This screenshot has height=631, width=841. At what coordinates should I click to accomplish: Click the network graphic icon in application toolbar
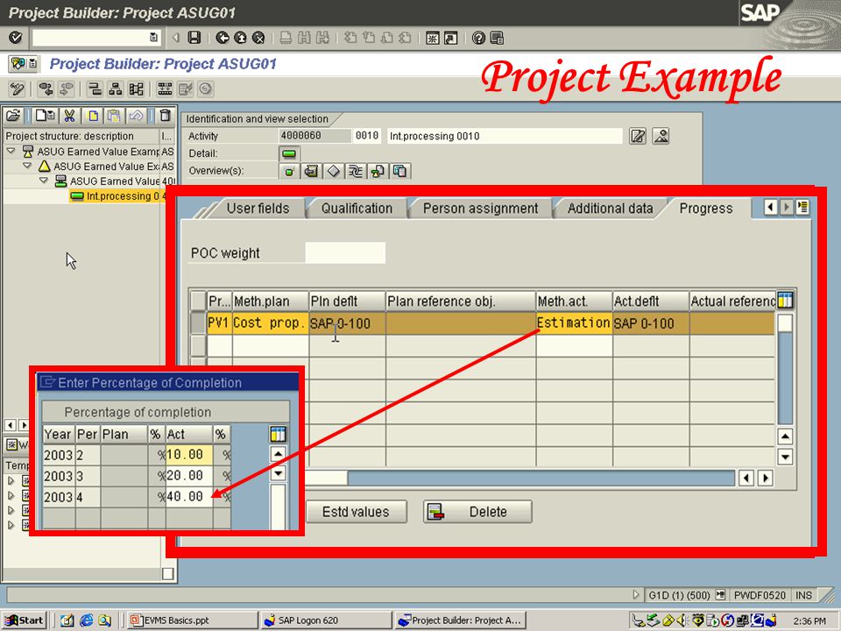pyautogui.click(x=136, y=89)
